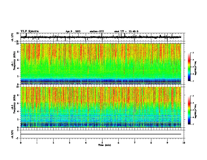The image size is (207, 160).
Task: Click the date 'Apr. 9 , 2023'
Action: pyautogui.click(x=73, y=31)
